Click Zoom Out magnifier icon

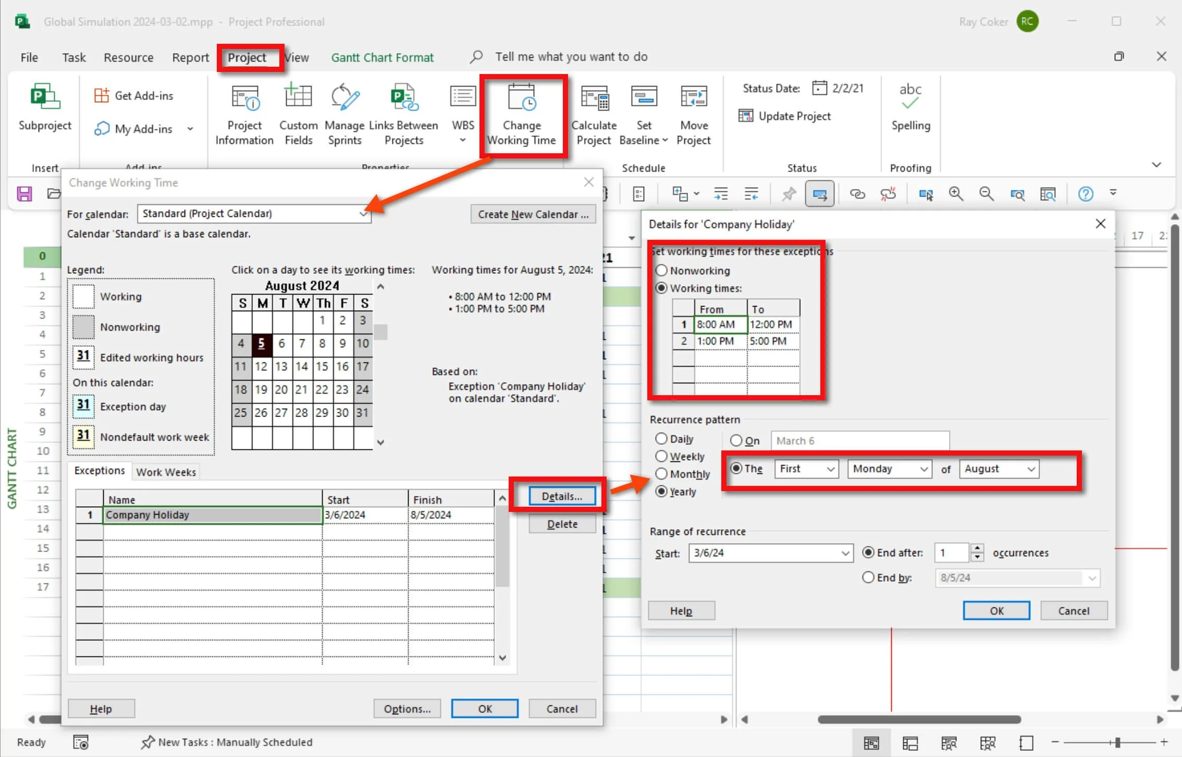click(x=986, y=194)
